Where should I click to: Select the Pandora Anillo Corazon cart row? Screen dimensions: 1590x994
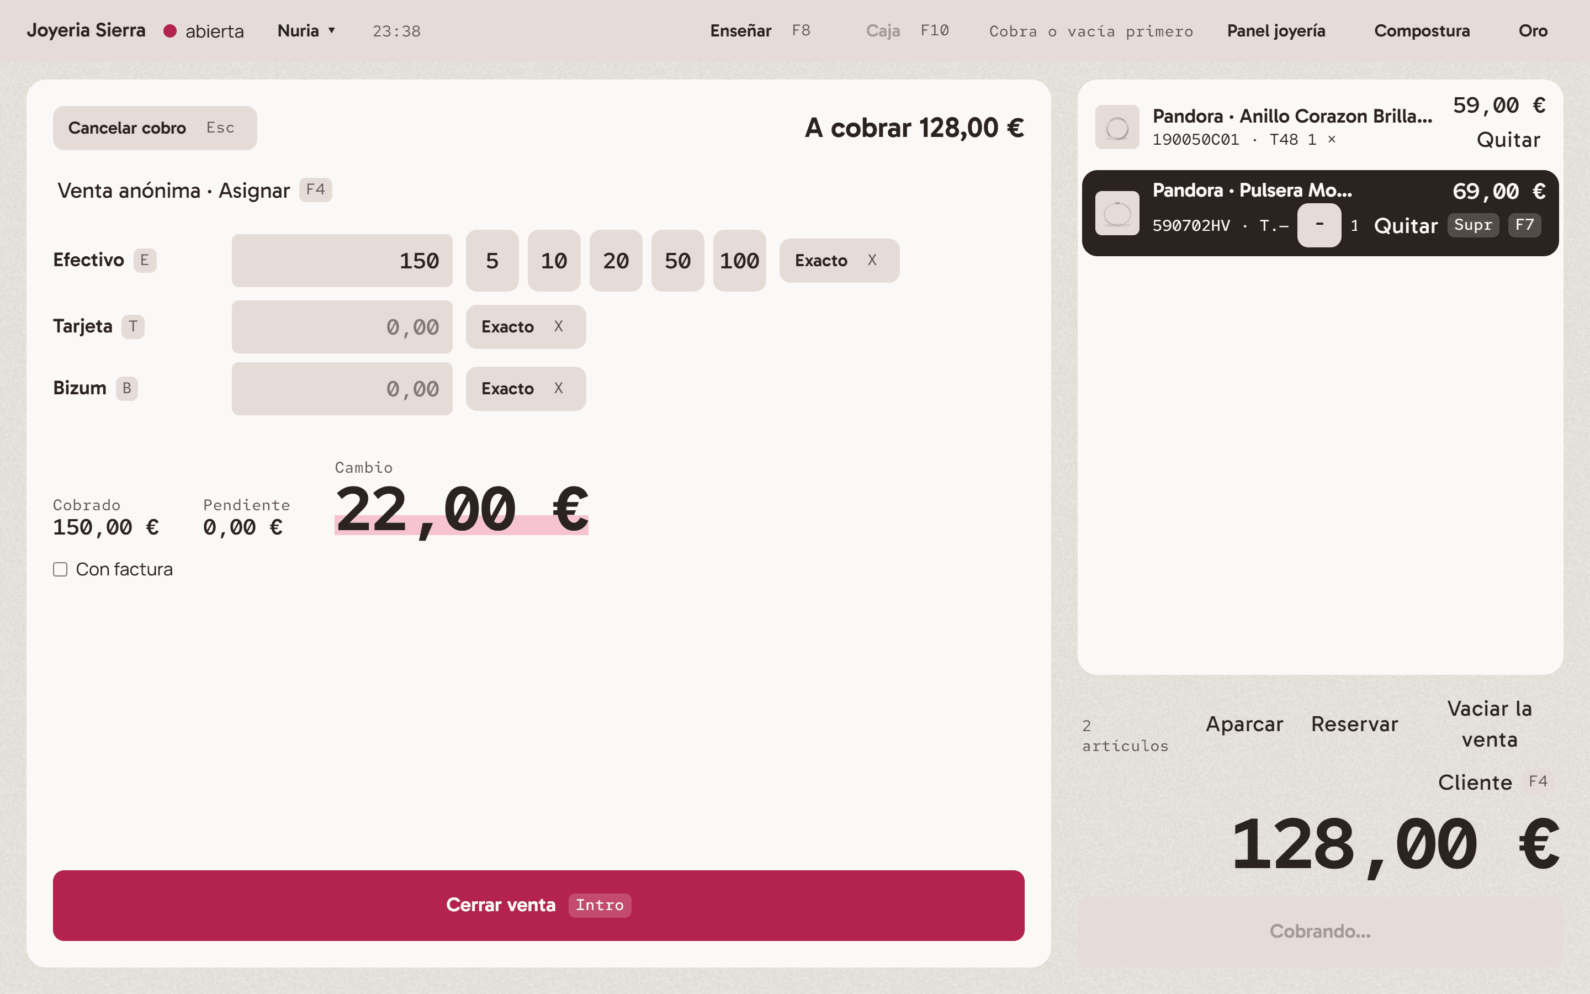tap(1320, 127)
